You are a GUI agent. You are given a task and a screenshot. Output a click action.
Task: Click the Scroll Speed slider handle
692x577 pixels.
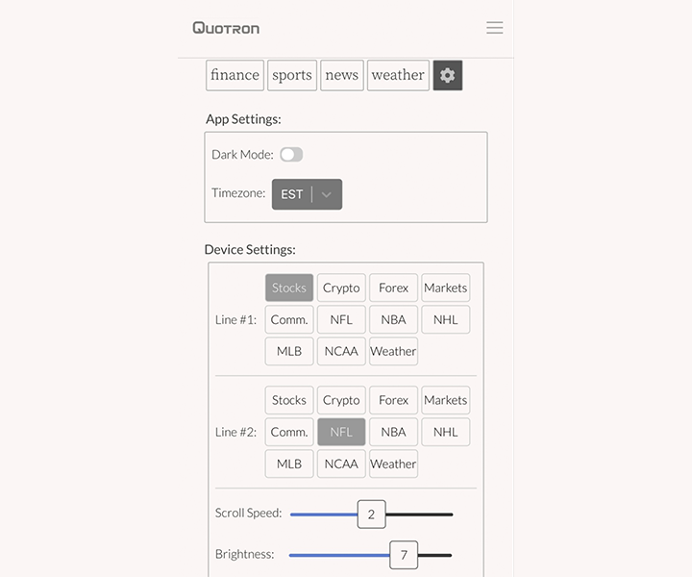pos(371,514)
